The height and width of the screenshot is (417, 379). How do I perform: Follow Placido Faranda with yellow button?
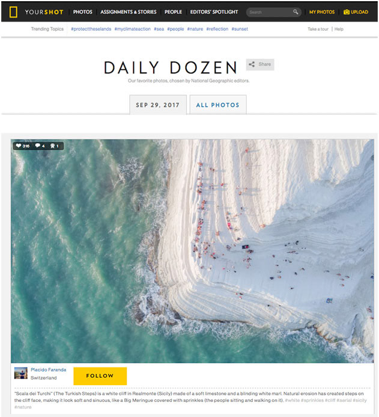pyautogui.click(x=100, y=375)
